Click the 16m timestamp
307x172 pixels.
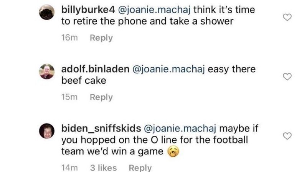click(x=70, y=38)
